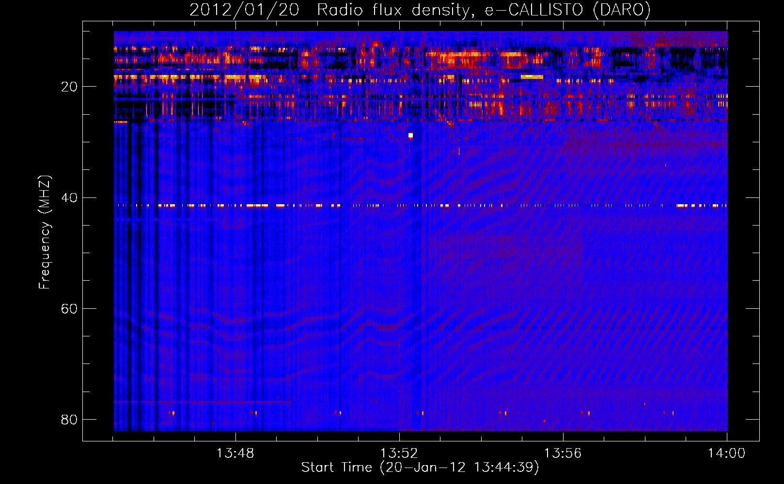Viewport: 784px width, 484px height.
Task: Click the 13:52 time tick label
Action: [399, 454]
